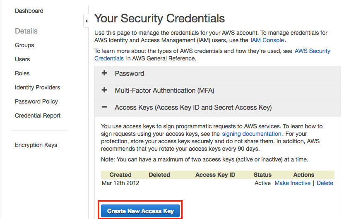This screenshot has width=344, height=219.
Task: Collapse the Access Keys section minus icon
Action: (x=104, y=107)
